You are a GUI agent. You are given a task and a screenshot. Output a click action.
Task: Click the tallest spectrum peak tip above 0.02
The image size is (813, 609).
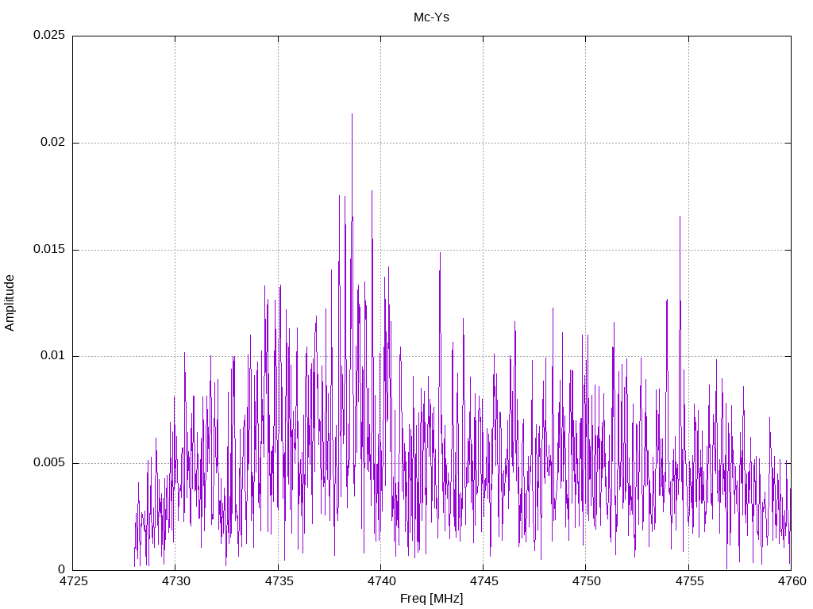[352, 114]
